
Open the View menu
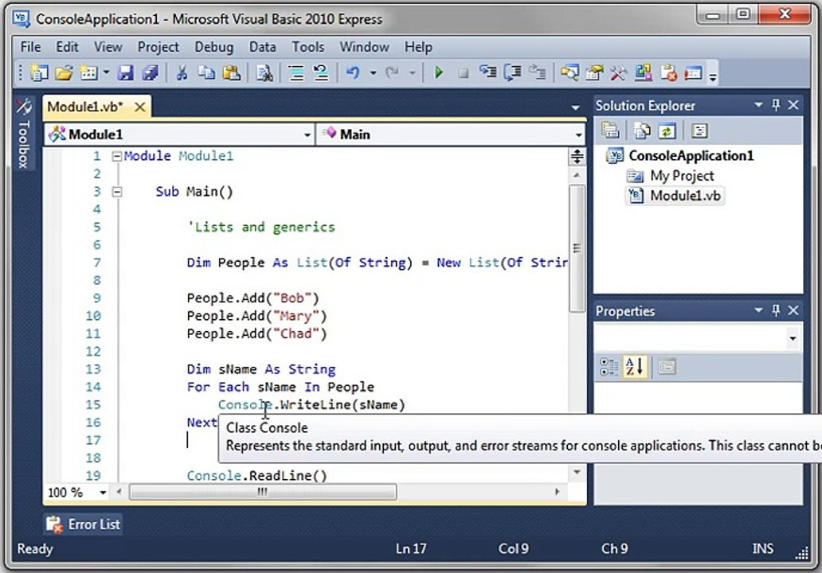point(108,47)
